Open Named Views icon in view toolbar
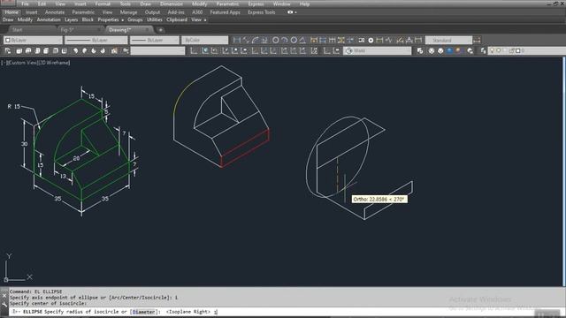 coord(8,51)
